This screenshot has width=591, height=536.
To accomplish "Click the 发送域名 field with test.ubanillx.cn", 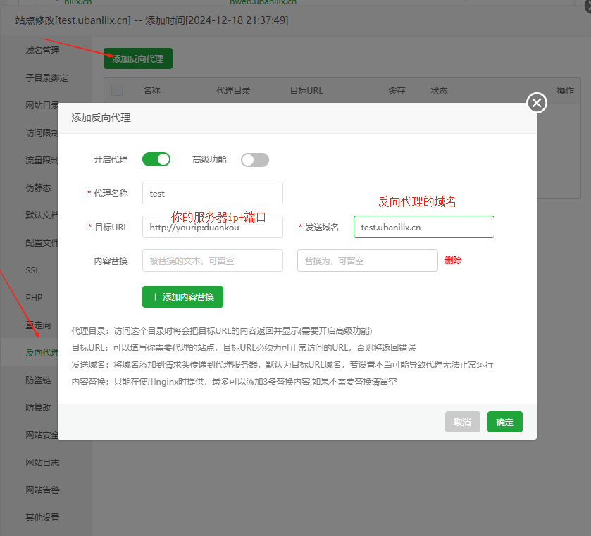I will coord(423,227).
